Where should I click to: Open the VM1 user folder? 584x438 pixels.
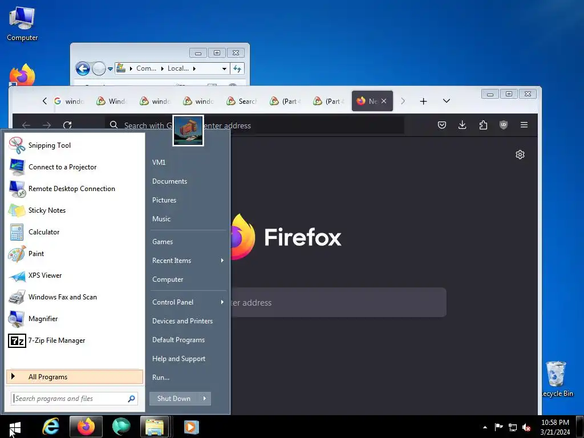tap(159, 163)
